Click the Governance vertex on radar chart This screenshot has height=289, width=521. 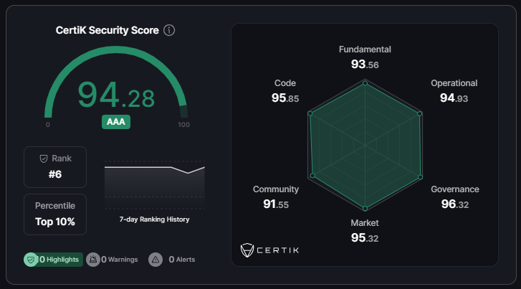[x=421, y=177]
